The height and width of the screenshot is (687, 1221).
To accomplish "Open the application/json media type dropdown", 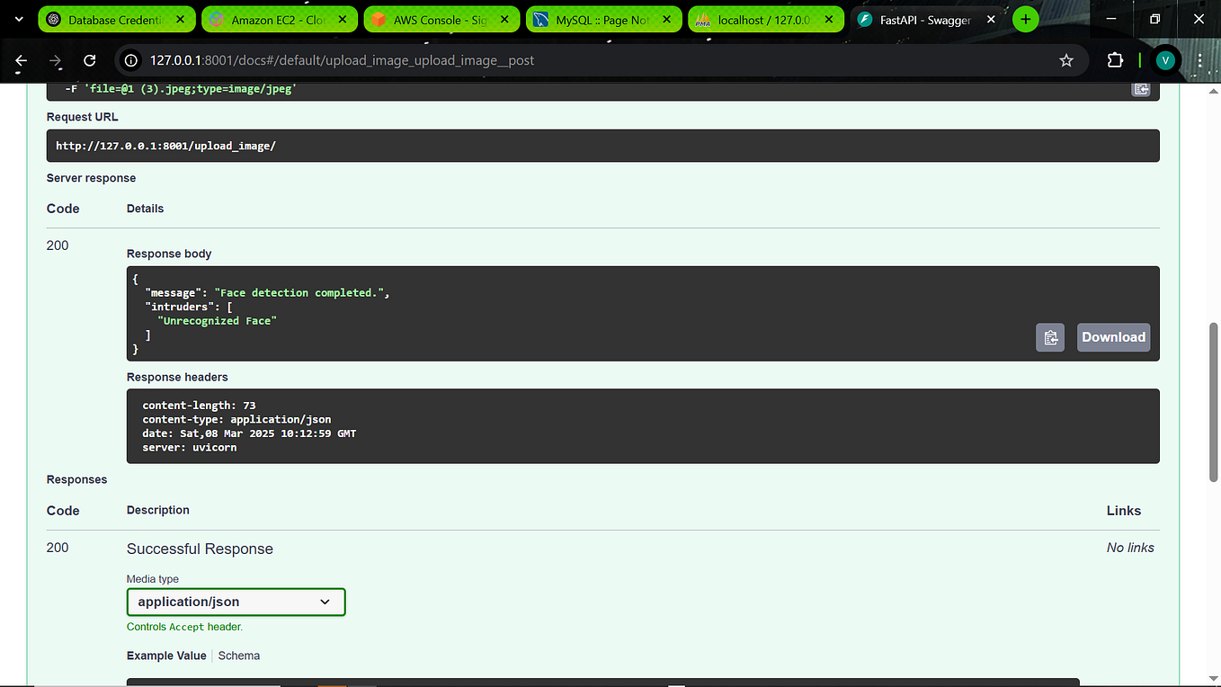I will [x=236, y=602].
